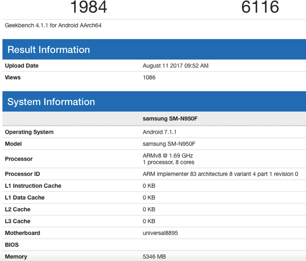The width and height of the screenshot is (306, 261).
Task: Click the 0 KB value for L2 Cache
Action: (149, 209)
